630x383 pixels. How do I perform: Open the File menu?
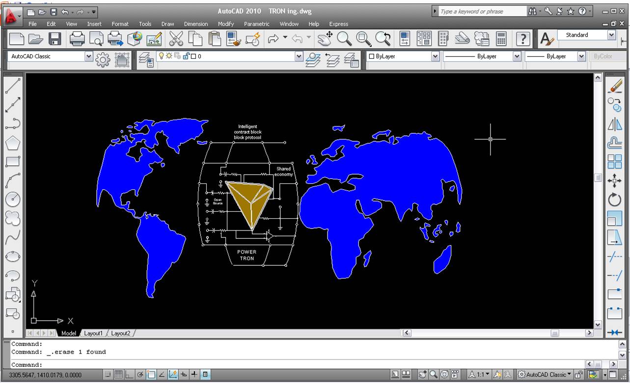[x=33, y=24]
